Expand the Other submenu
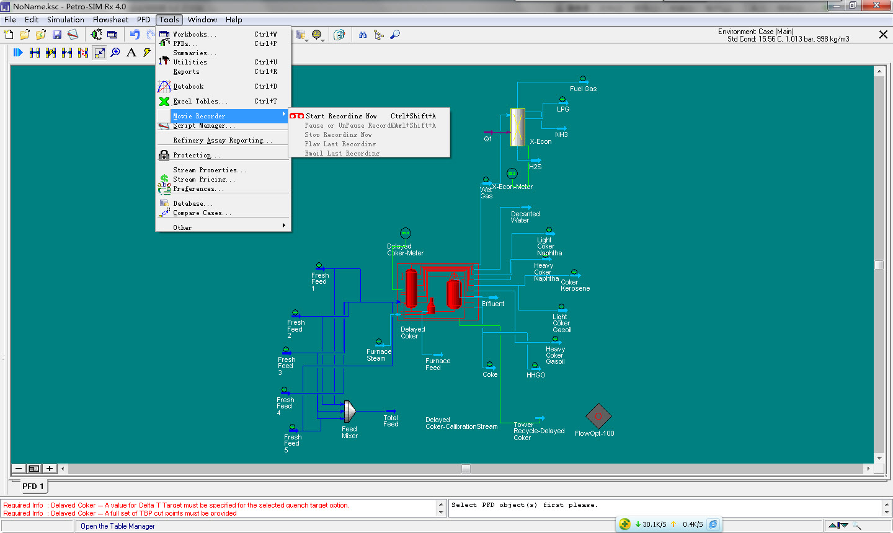Screen dimensions: 893x533 click(x=223, y=227)
